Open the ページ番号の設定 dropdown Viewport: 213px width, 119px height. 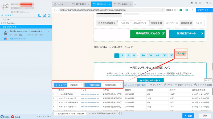coord(111,85)
